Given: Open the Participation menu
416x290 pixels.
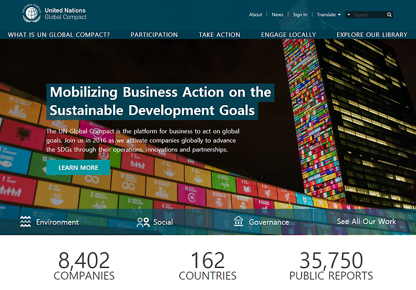Looking at the screenshot, I should pyautogui.click(x=154, y=35).
